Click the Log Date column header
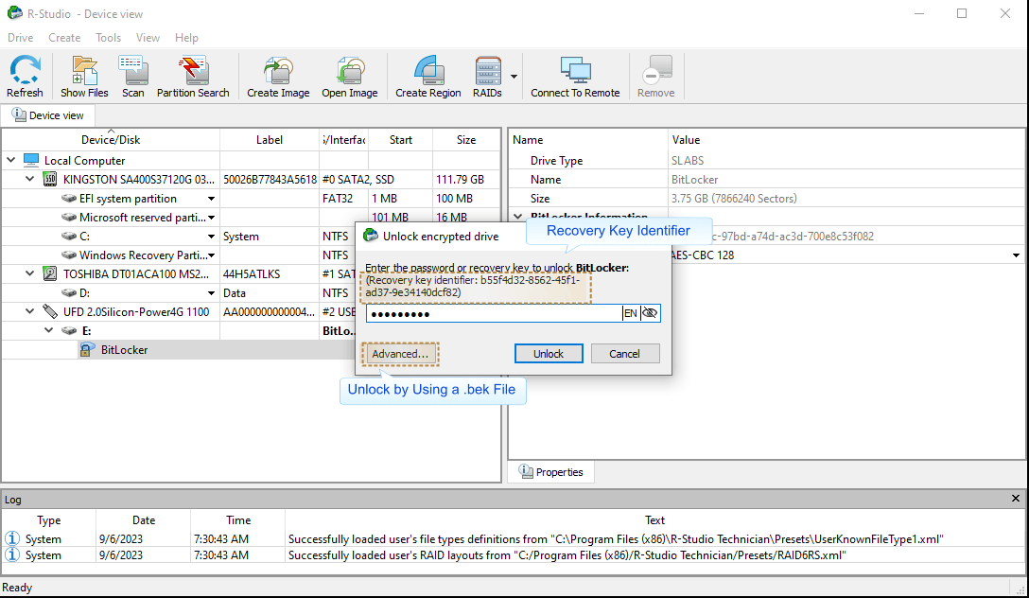The height and width of the screenshot is (598, 1029). click(x=144, y=519)
